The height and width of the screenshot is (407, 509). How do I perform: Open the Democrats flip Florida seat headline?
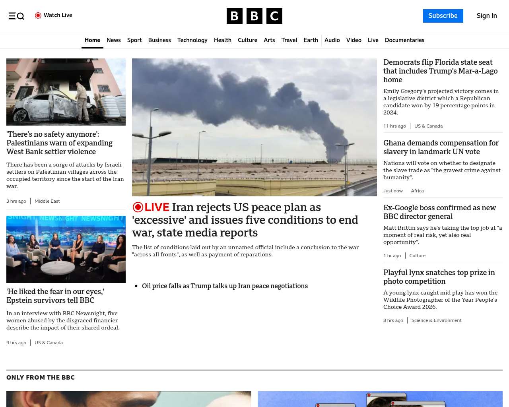441,71
